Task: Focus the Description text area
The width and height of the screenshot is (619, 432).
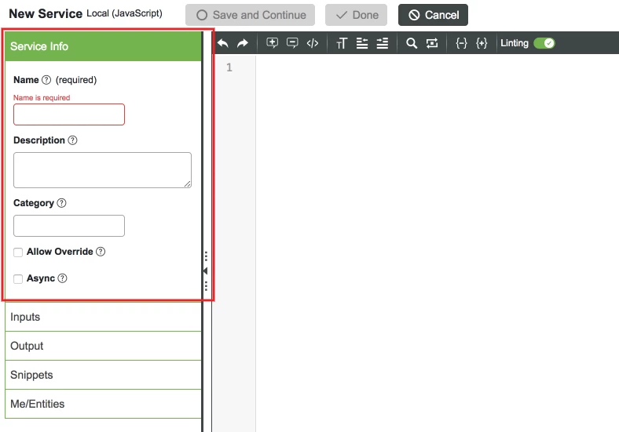Action: (102, 170)
